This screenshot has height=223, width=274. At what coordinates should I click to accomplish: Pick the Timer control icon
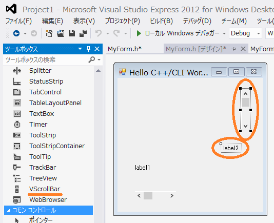(x=17, y=125)
